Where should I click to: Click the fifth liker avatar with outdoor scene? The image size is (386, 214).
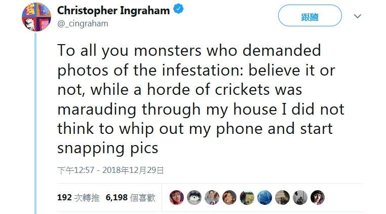click(x=247, y=198)
